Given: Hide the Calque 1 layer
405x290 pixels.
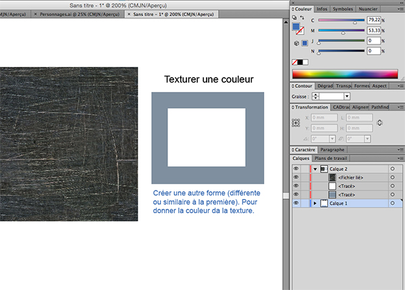Looking at the screenshot, I should [x=296, y=203].
